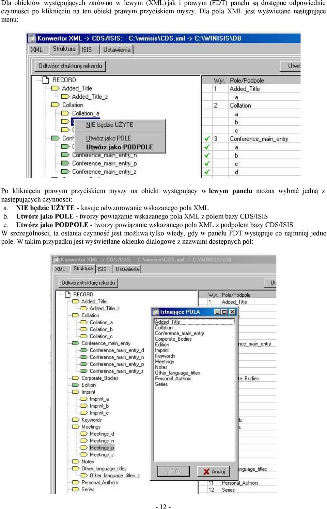Image resolution: width=327 pixels, height=509 pixels.
Task: Click the folder icon beside Keywords in the tree
Action: click(76, 420)
